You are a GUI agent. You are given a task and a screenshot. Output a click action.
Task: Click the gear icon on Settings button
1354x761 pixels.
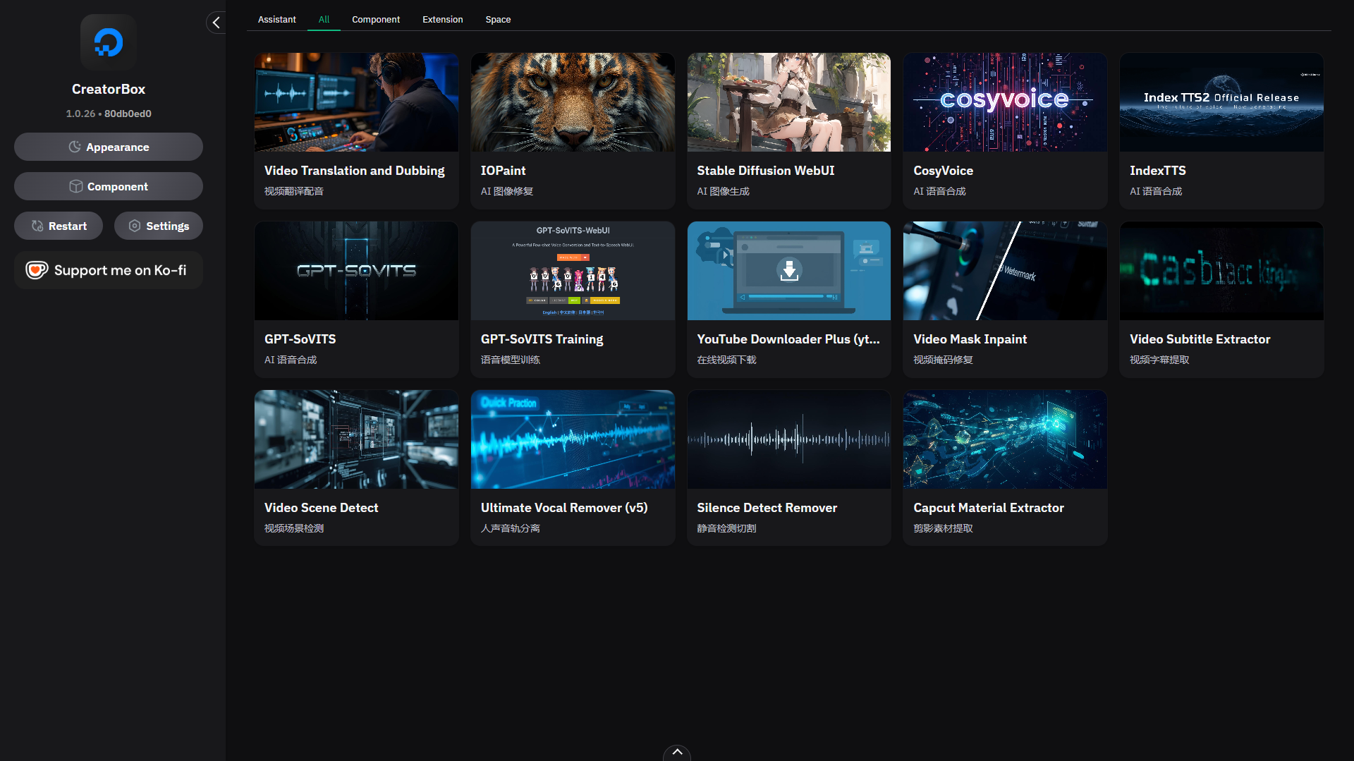tap(135, 226)
